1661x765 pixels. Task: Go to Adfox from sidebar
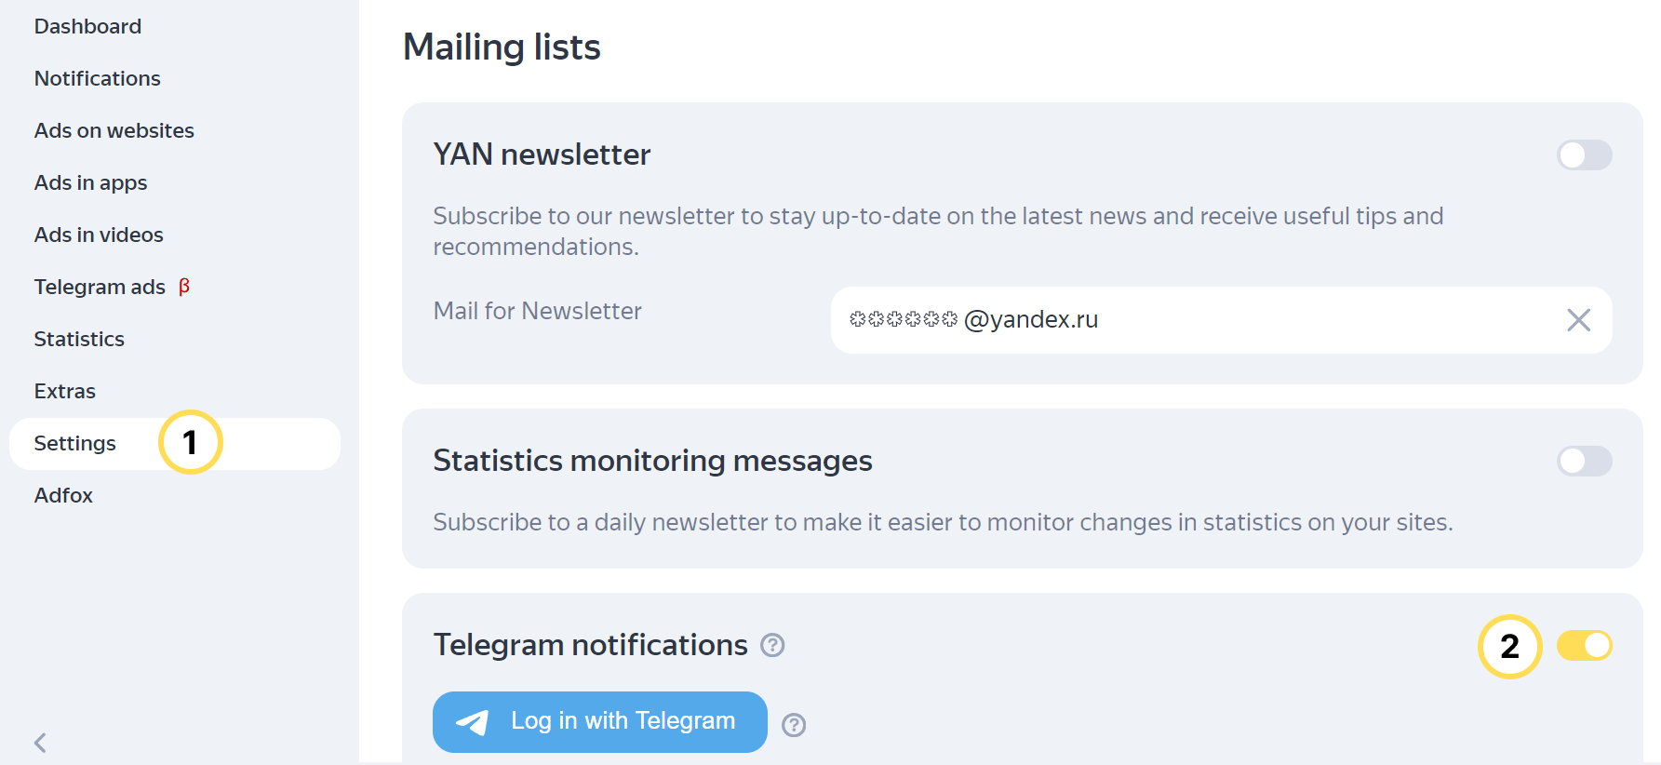[63, 495]
